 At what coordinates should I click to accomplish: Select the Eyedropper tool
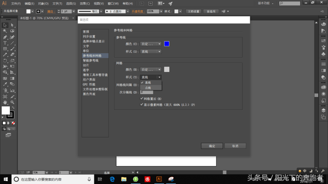point(5,84)
